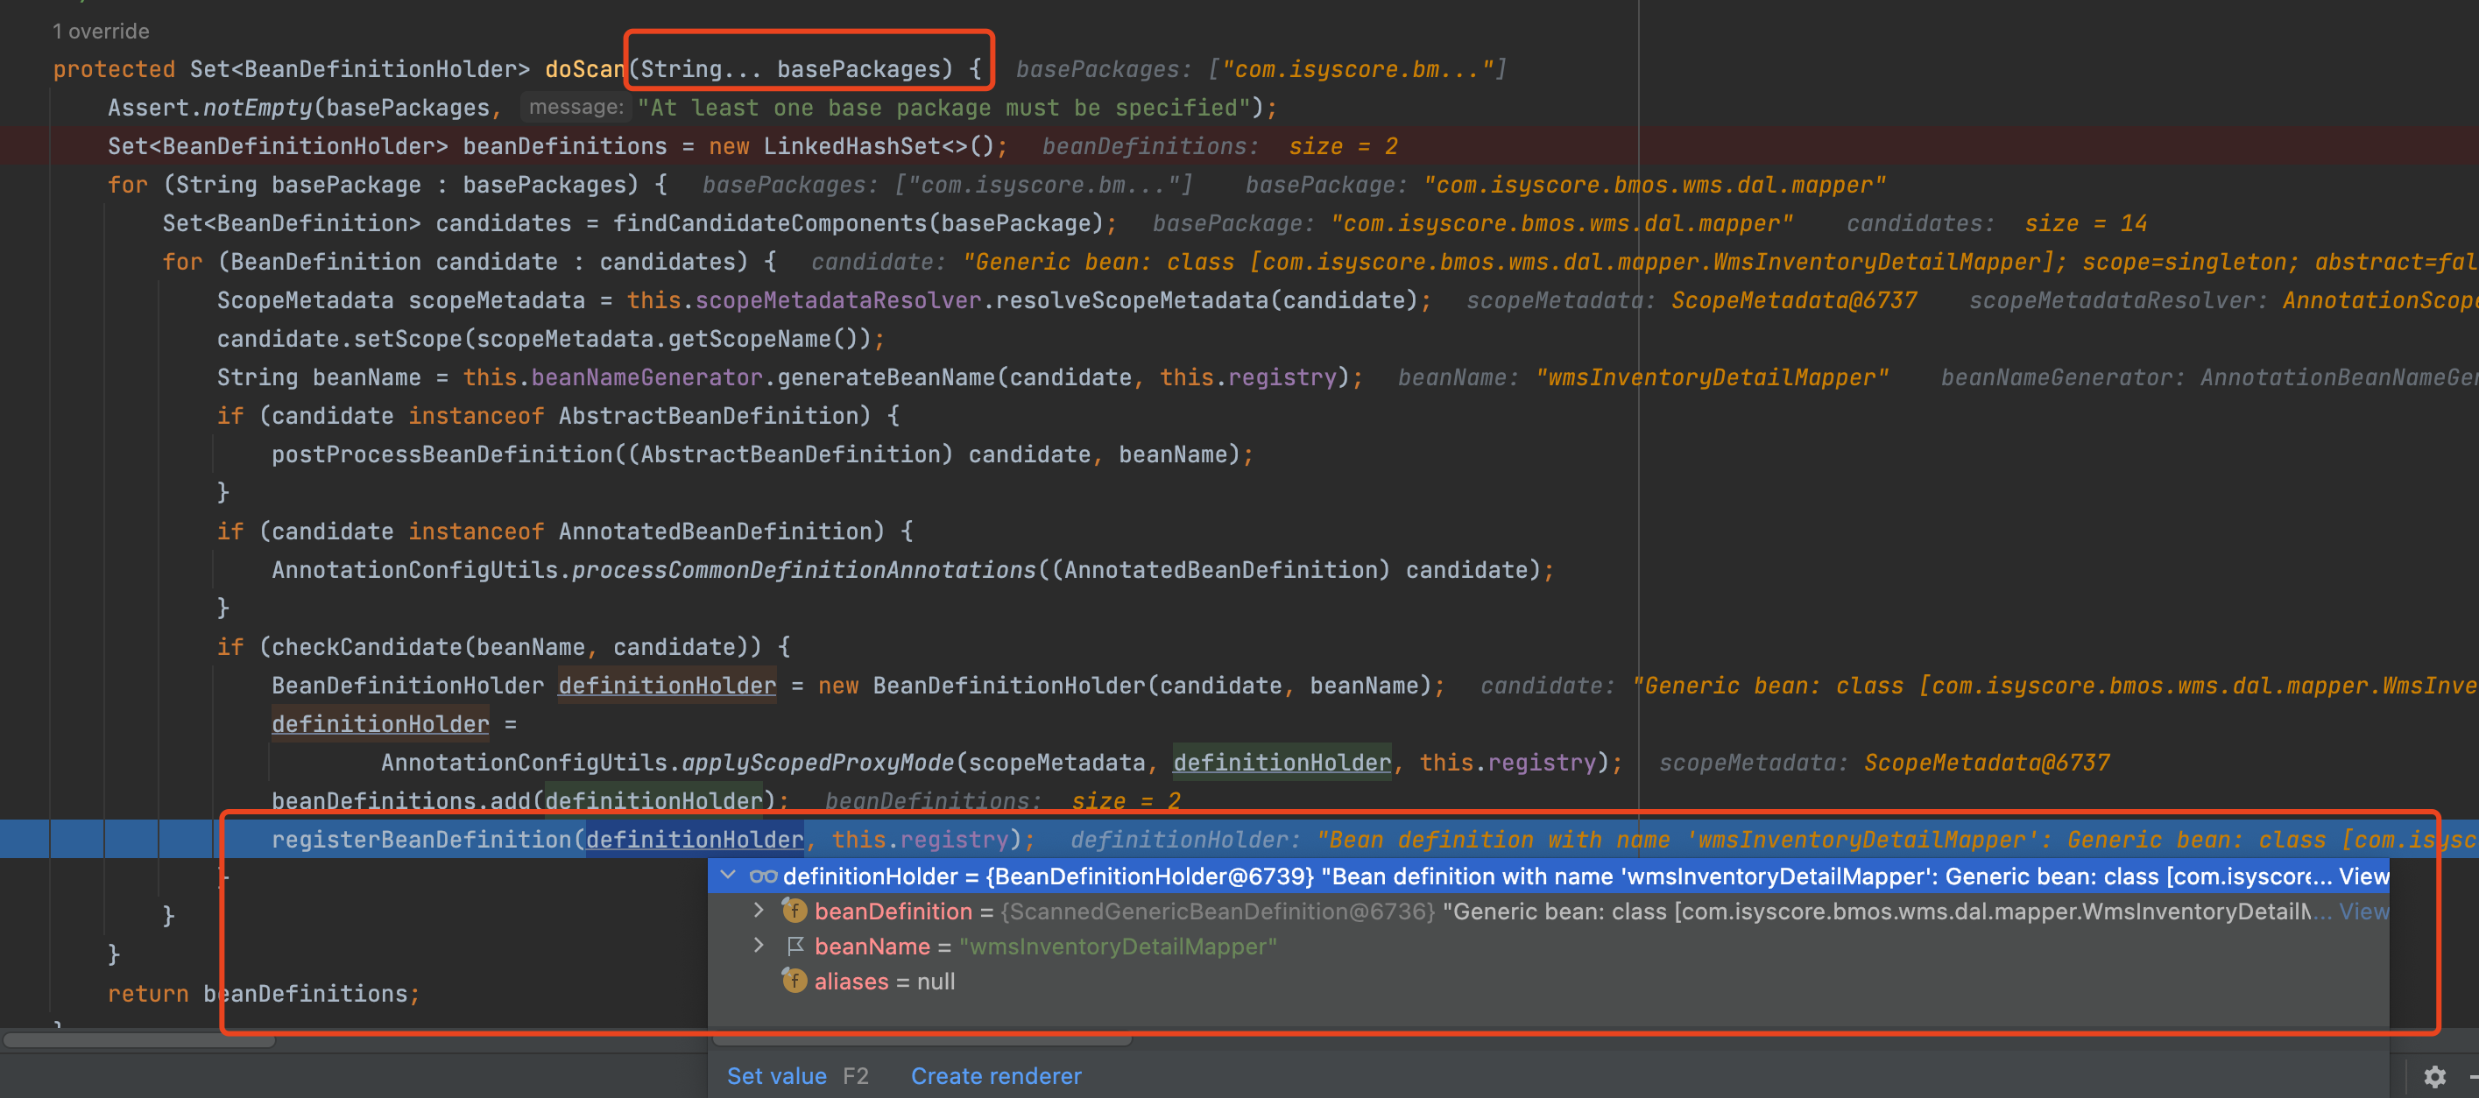The height and width of the screenshot is (1098, 2479).
Task: Click findCandidateComponents method call in code
Action: (769, 223)
